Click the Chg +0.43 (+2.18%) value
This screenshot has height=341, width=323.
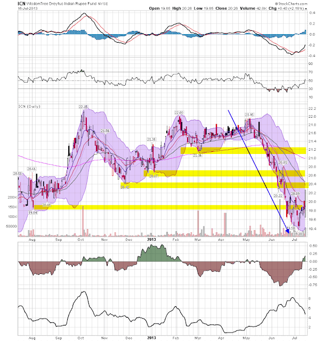[x=286, y=9]
